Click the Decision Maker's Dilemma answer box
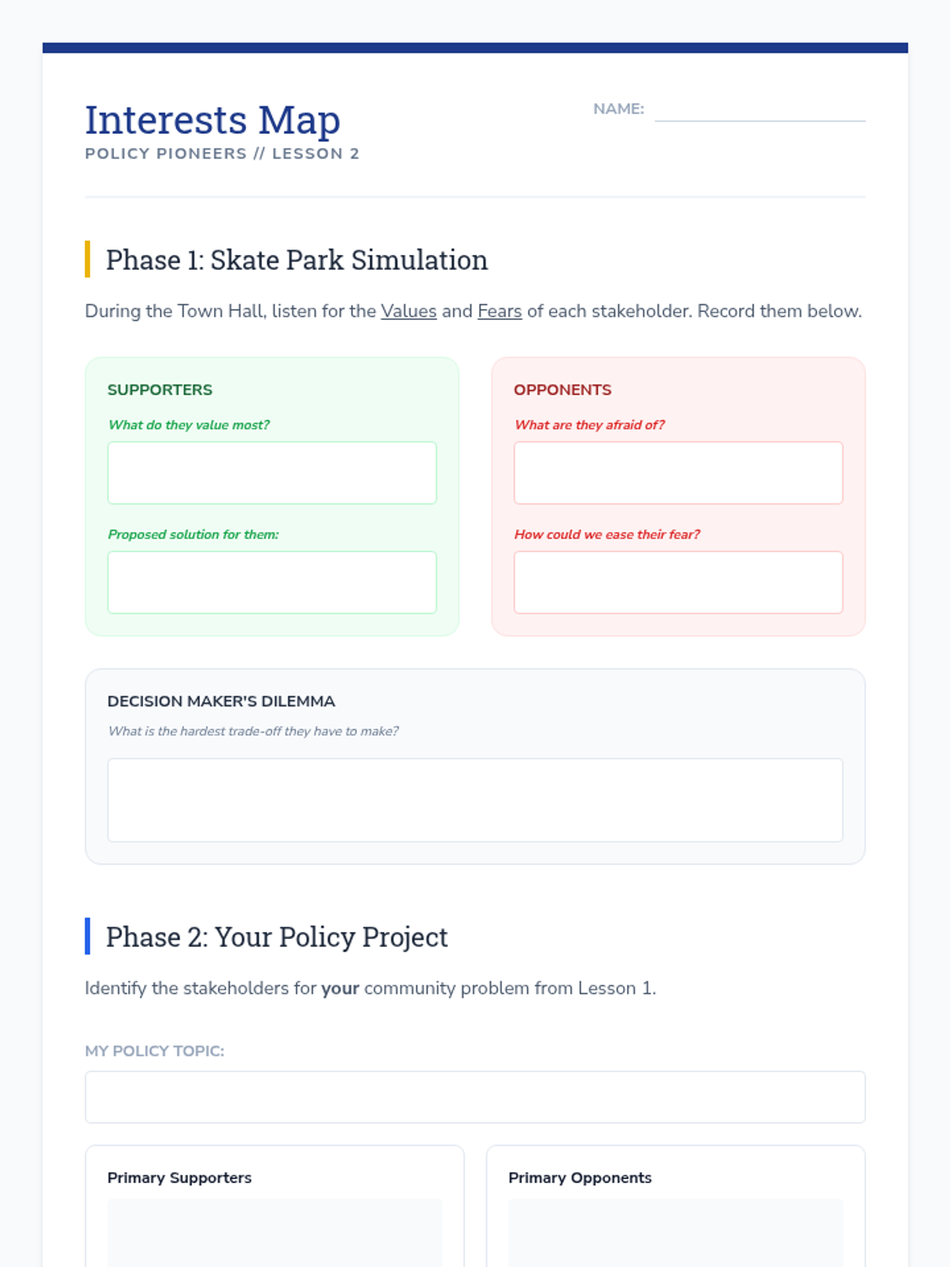 475,800
